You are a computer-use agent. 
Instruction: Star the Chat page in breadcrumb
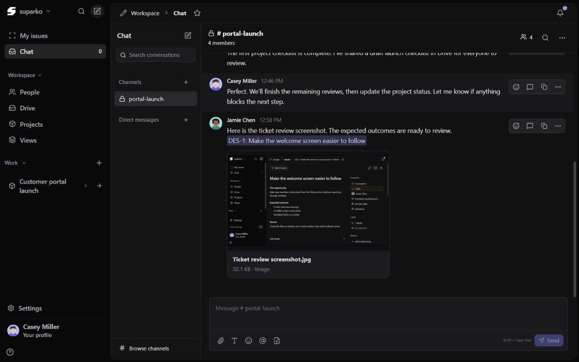[x=197, y=13]
